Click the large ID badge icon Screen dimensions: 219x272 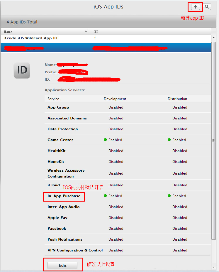(x=22, y=70)
